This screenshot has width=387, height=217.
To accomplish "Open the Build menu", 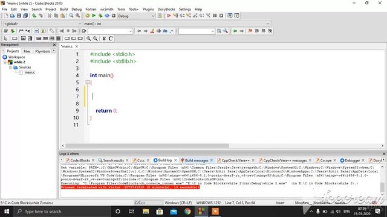I will (63, 9).
